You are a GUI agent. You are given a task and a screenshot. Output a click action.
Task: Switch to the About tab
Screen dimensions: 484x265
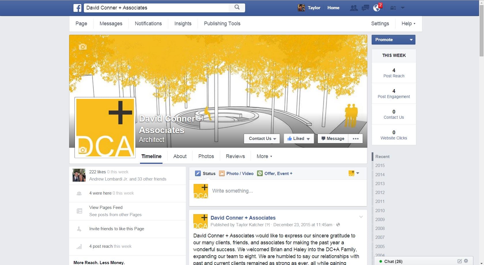click(x=180, y=156)
